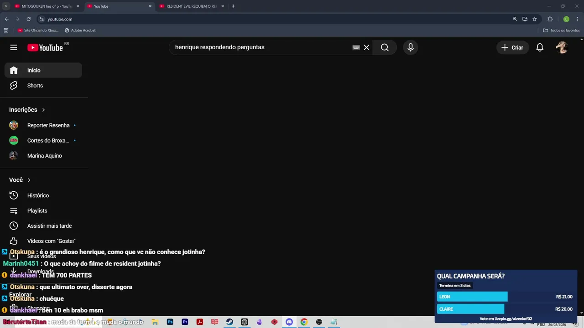Click the YouTube logo

pyautogui.click(x=45, y=47)
